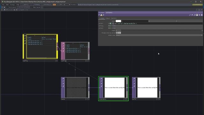Open the white Color swatch picker

tap(118, 21)
